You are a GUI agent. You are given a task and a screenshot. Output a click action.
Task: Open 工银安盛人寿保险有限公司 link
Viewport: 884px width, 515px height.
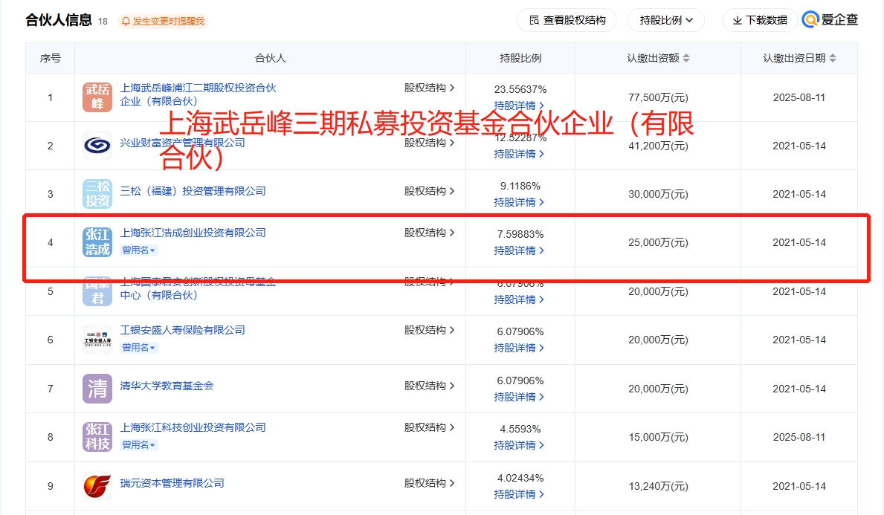[x=183, y=330]
